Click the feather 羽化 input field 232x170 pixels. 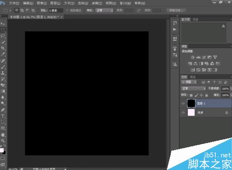[56, 11]
